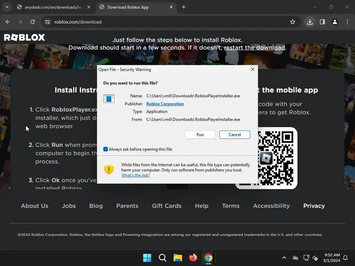Open File Explorer from the taskbar
The image size is (355, 266).
[178, 258]
